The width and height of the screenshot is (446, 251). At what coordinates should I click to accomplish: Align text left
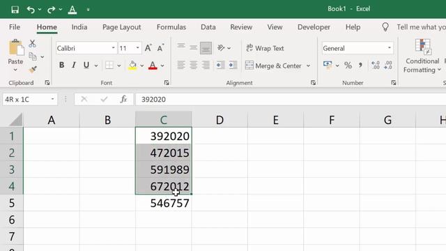click(x=181, y=65)
